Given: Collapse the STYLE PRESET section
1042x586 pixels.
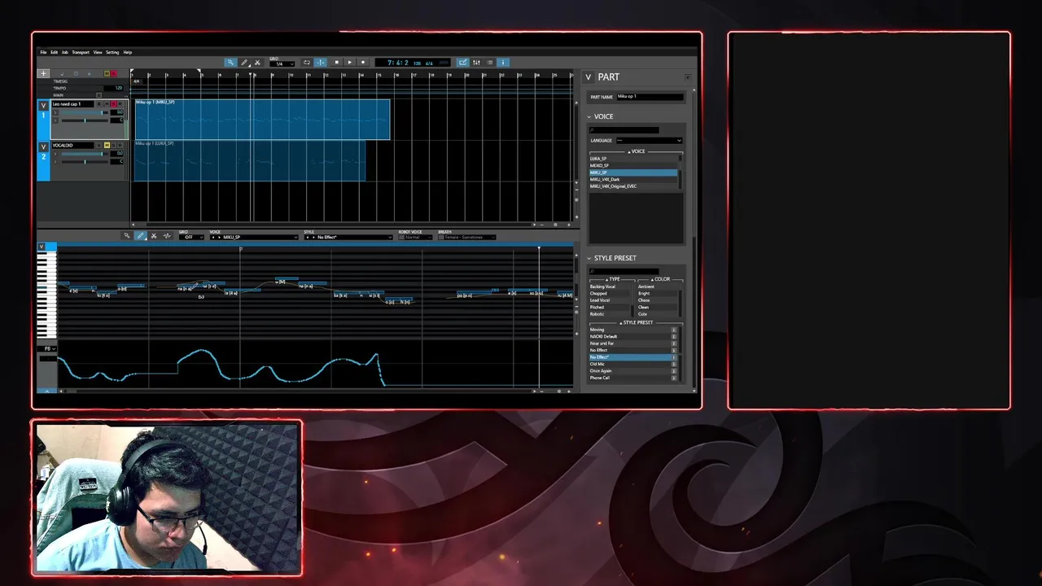Looking at the screenshot, I should tap(589, 258).
